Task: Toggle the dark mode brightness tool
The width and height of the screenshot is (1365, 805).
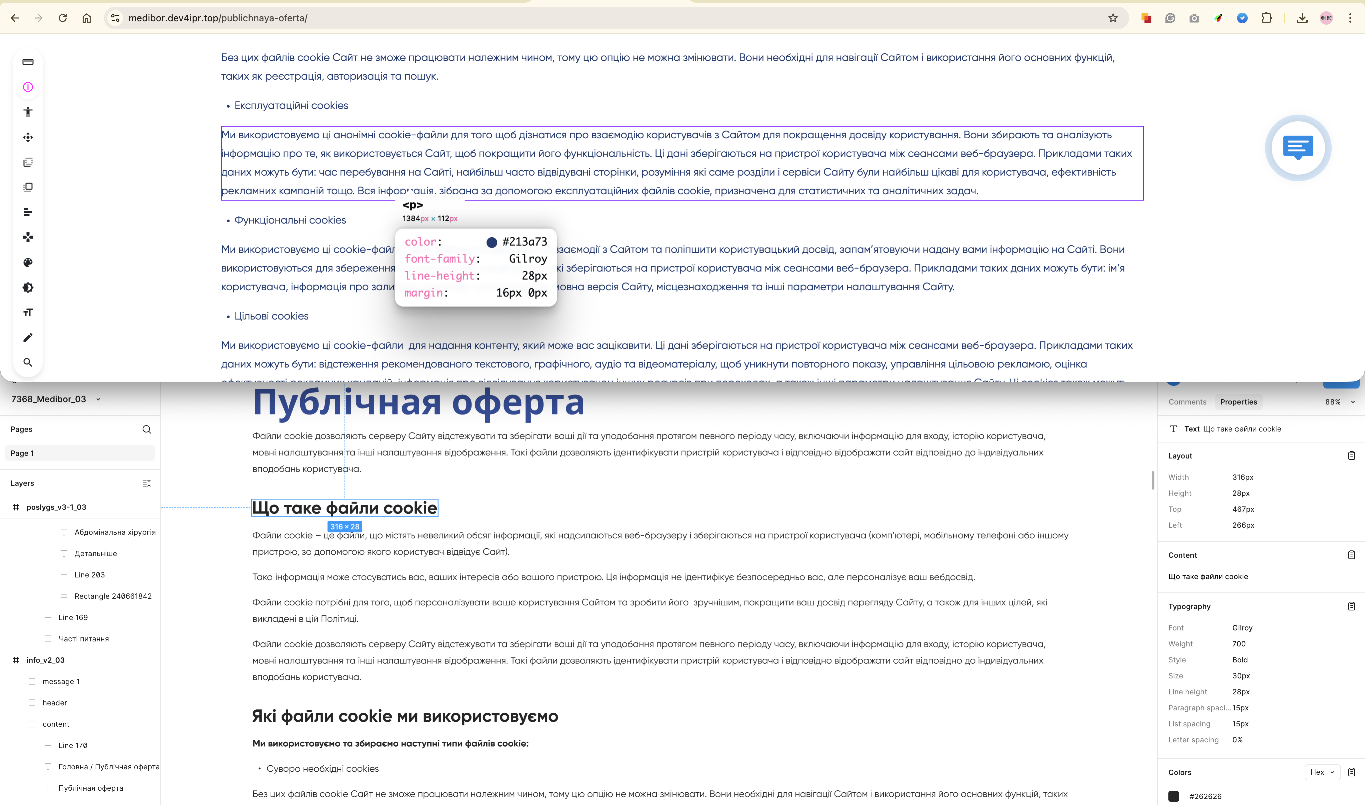Action: 28,288
